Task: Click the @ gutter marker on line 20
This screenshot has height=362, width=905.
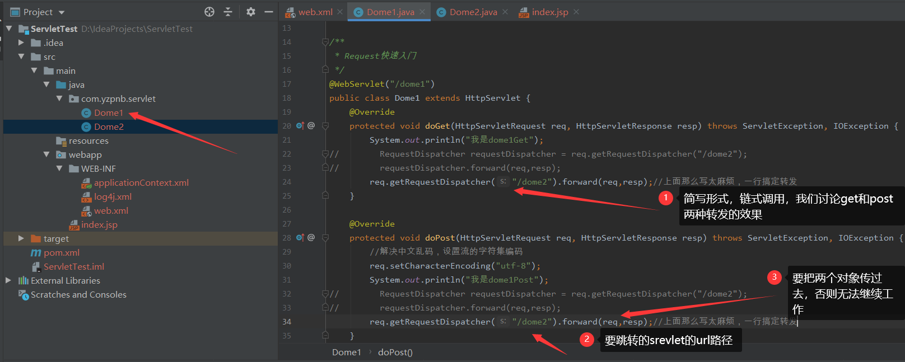Action: [311, 126]
